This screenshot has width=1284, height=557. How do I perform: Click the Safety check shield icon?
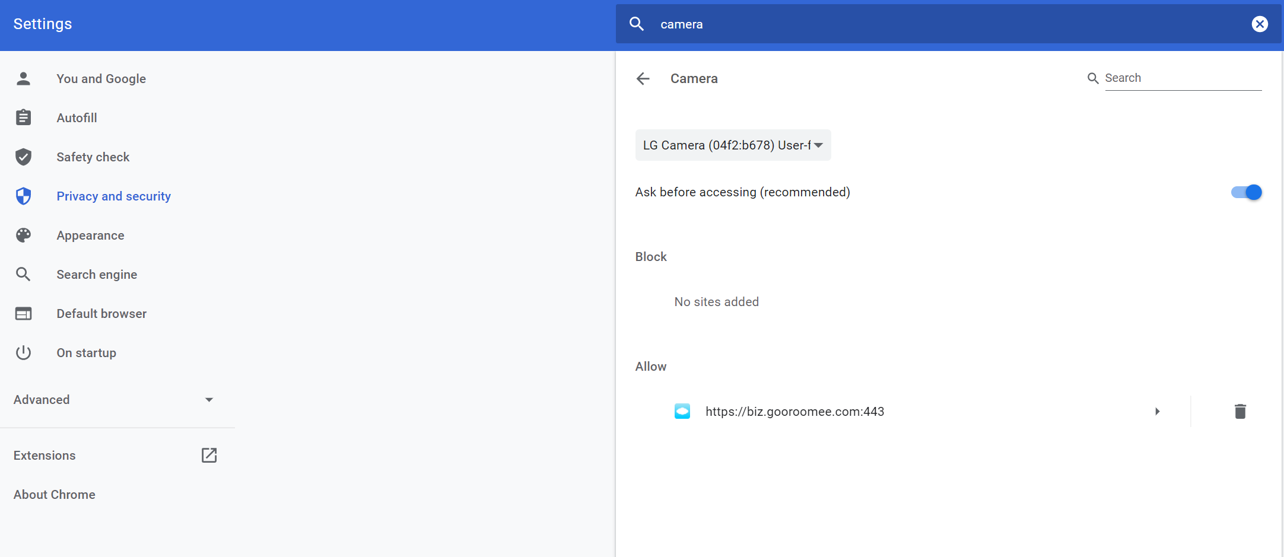tap(24, 157)
